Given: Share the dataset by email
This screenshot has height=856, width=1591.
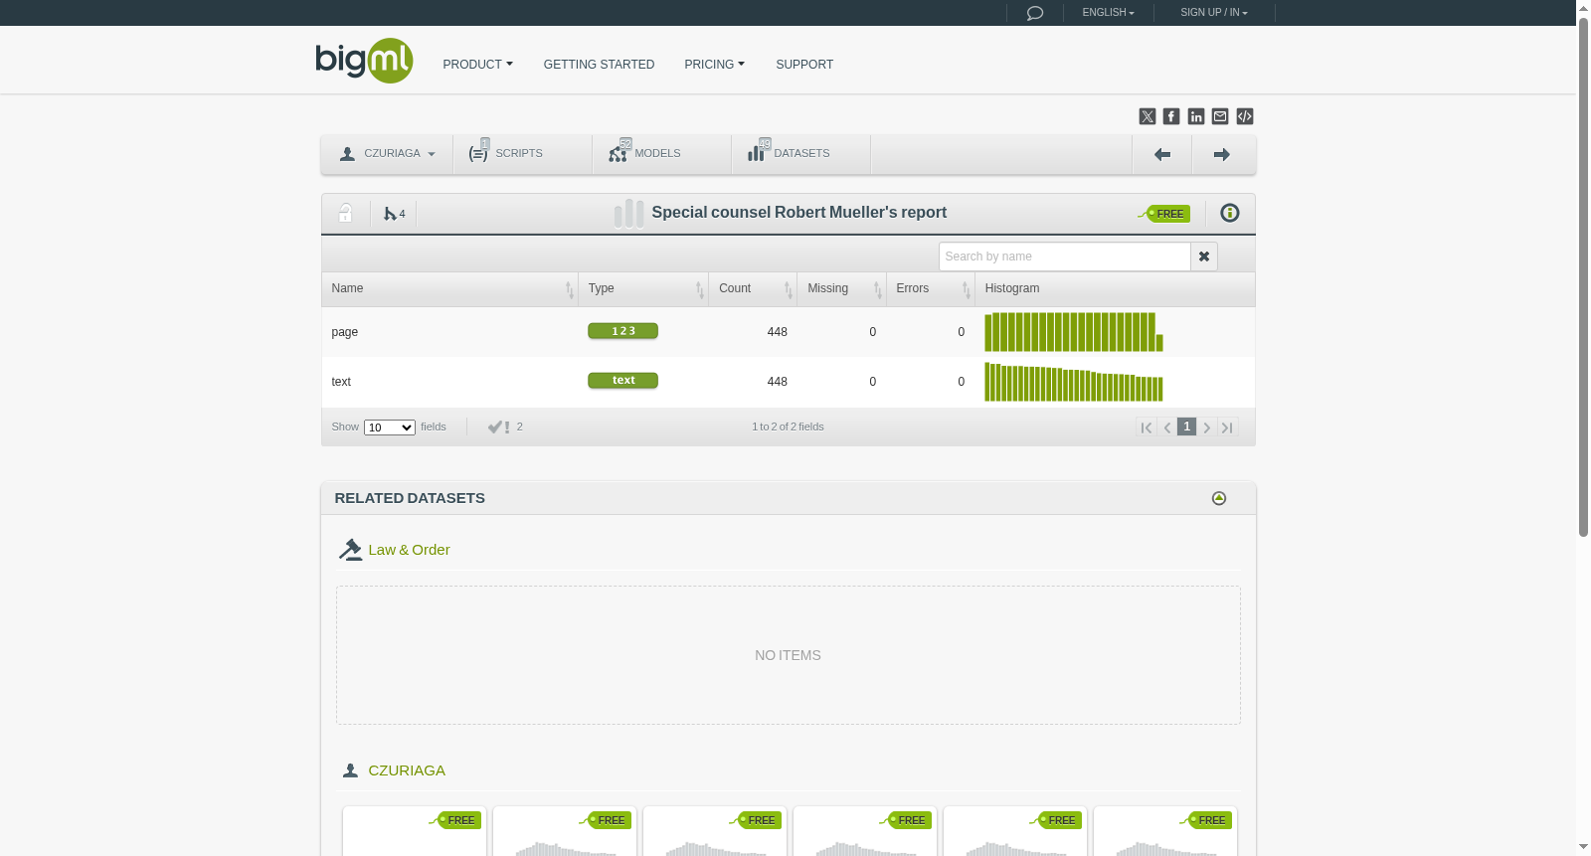Looking at the screenshot, I should click(x=1220, y=116).
